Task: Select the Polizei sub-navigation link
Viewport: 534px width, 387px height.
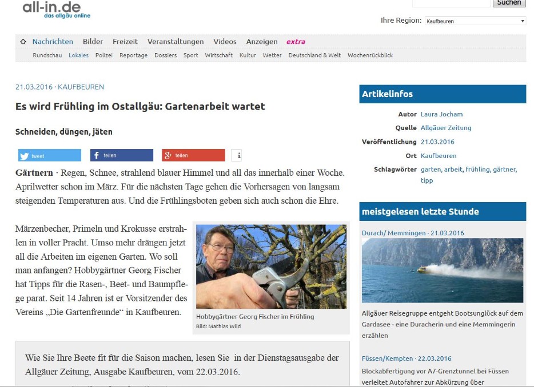Action: [104, 55]
